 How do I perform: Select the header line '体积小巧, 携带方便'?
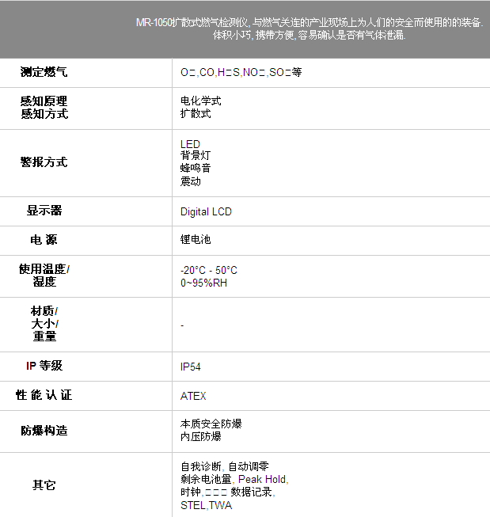[310, 35]
